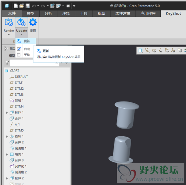Switch to the 注释 ribbon tab

(66, 13)
